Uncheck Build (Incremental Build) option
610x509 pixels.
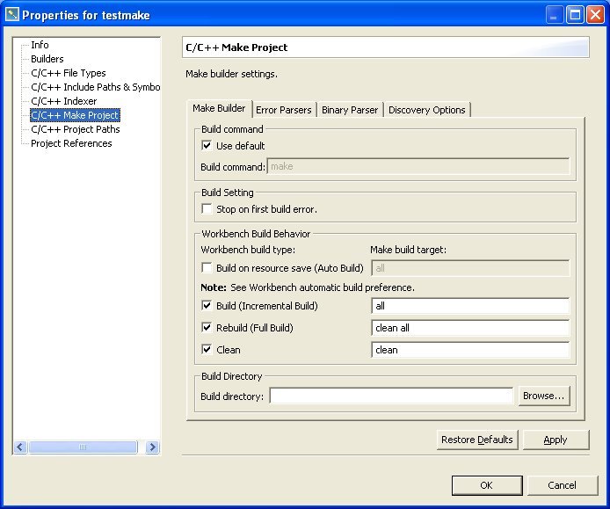[x=207, y=306]
